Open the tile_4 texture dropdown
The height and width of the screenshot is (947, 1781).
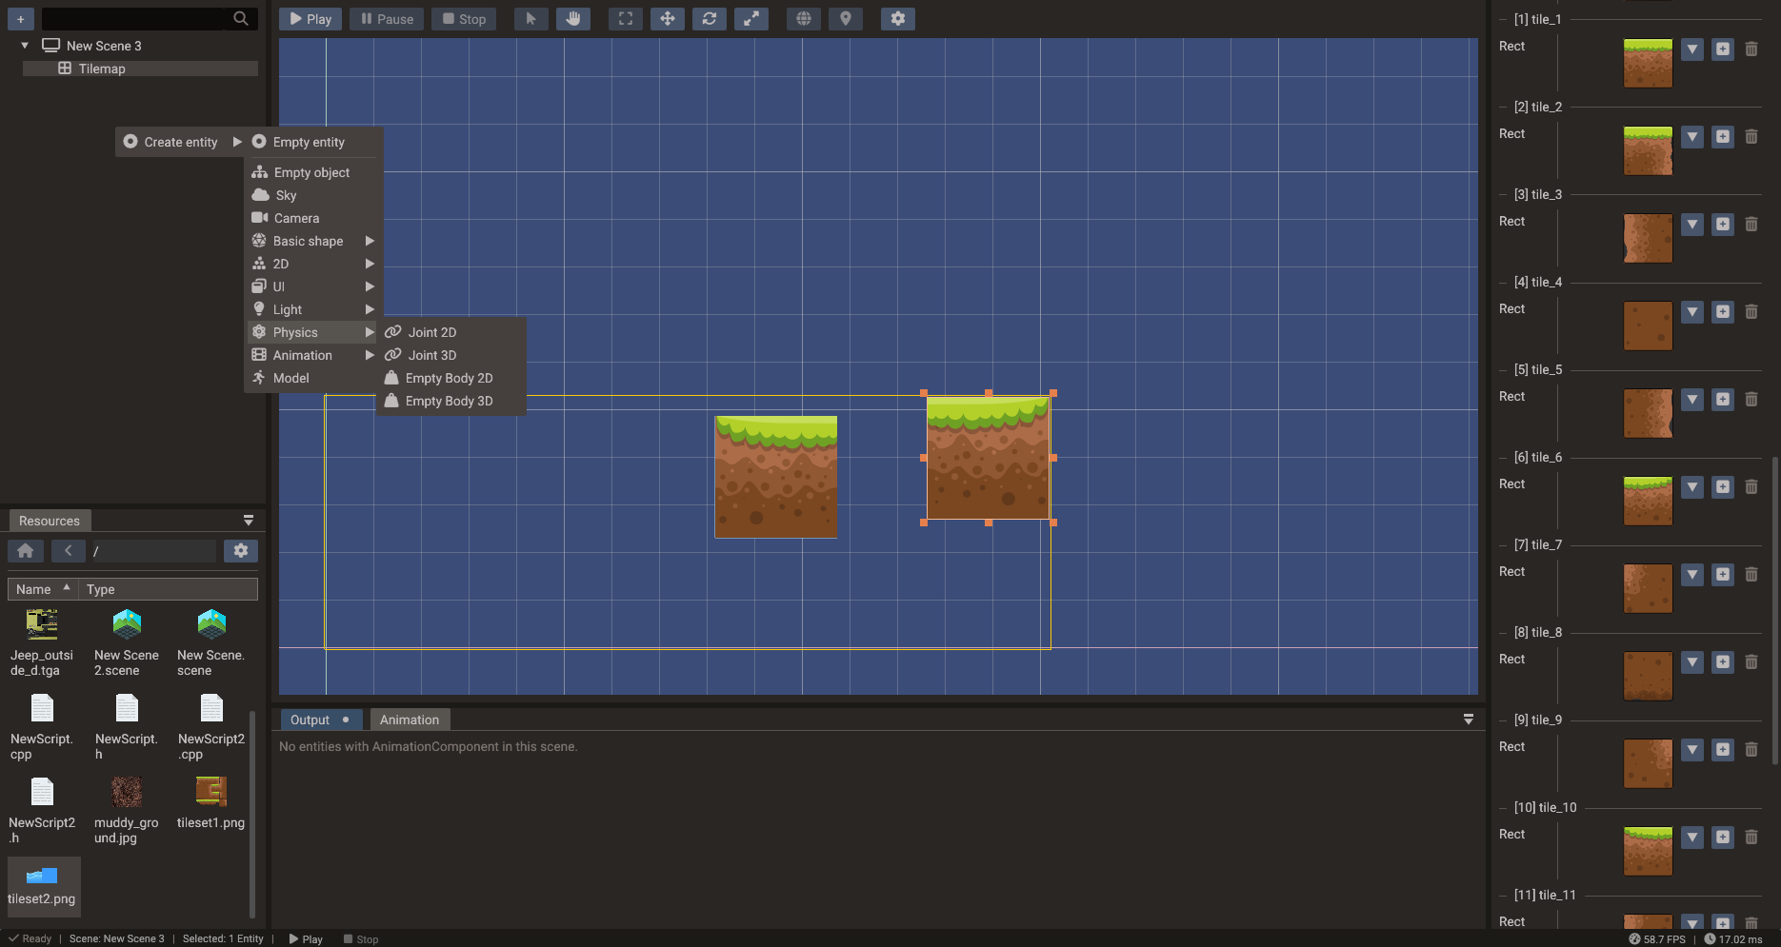1692,311
